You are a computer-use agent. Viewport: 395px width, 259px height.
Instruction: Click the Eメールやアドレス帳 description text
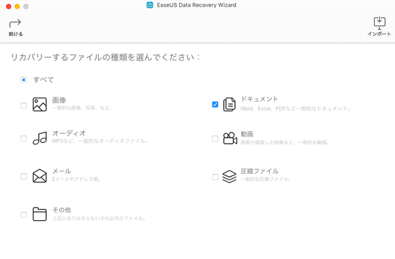click(76, 179)
